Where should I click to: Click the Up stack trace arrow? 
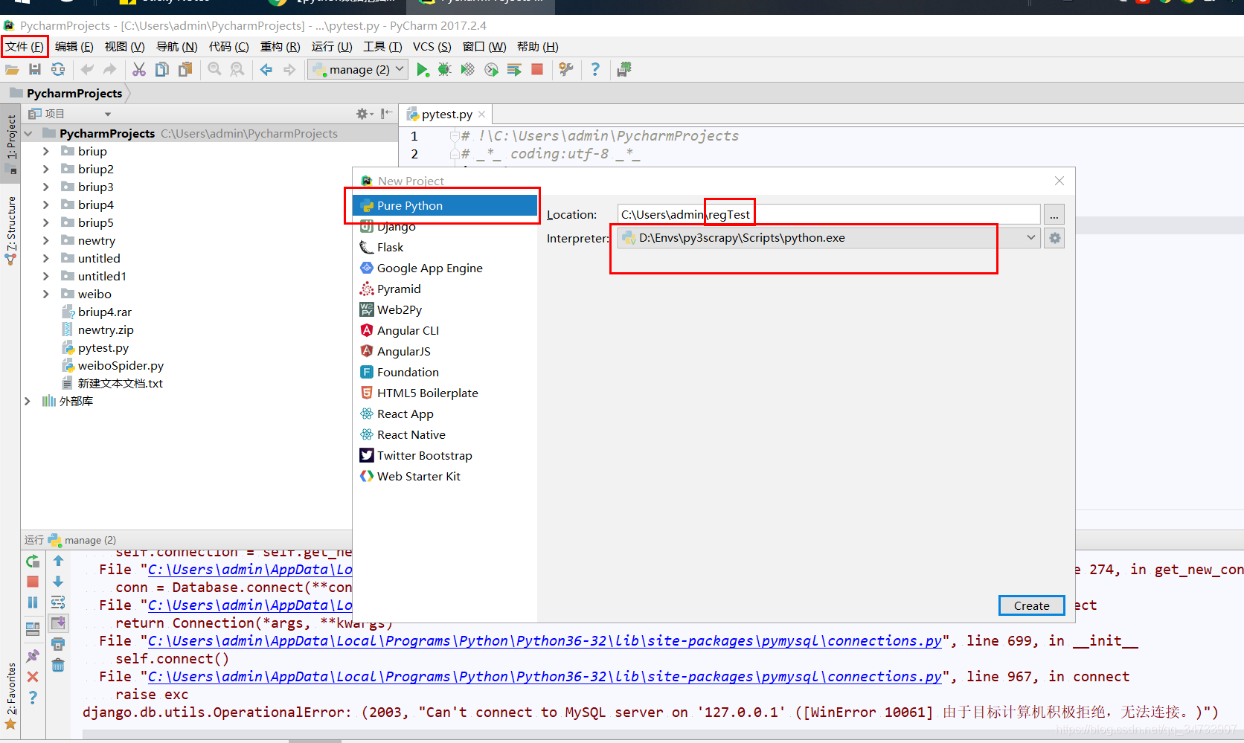[58, 561]
